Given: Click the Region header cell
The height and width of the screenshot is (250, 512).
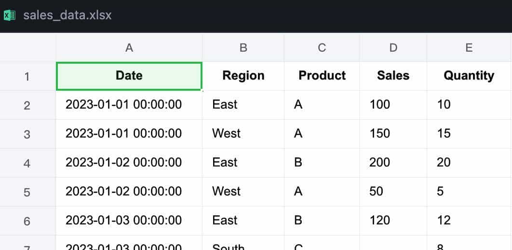Looking at the screenshot, I should (x=243, y=76).
